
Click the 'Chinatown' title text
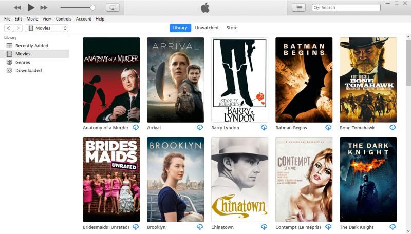pyautogui.click(x=222, y=227)
